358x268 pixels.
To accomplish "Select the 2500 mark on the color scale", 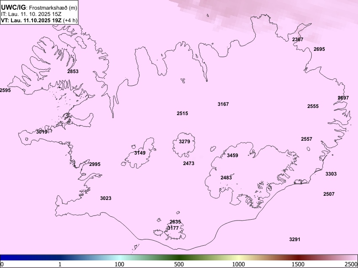I will point(351,264).
